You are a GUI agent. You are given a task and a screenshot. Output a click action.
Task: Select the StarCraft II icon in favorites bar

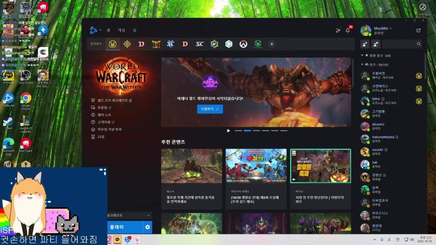coord(170,44)
